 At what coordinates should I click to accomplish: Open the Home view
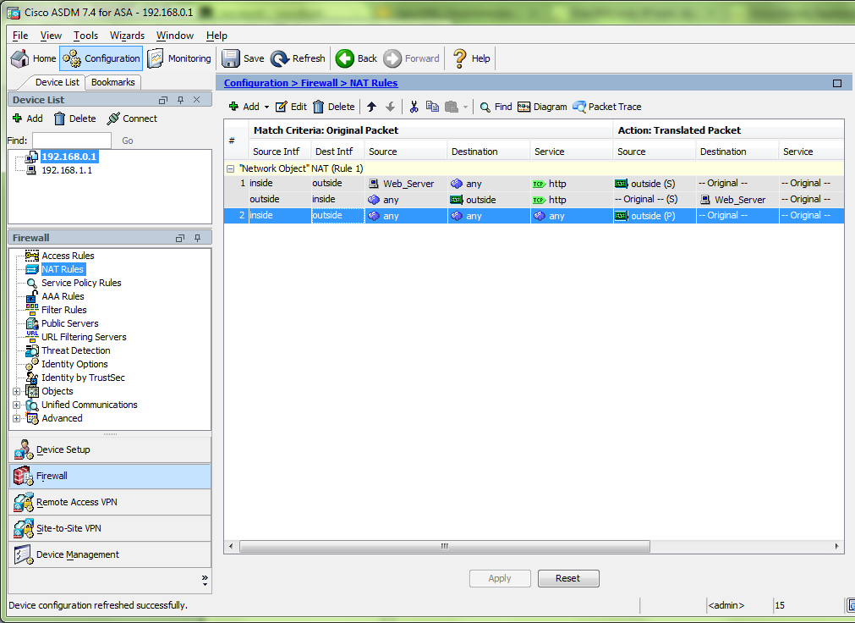[33, 58]
